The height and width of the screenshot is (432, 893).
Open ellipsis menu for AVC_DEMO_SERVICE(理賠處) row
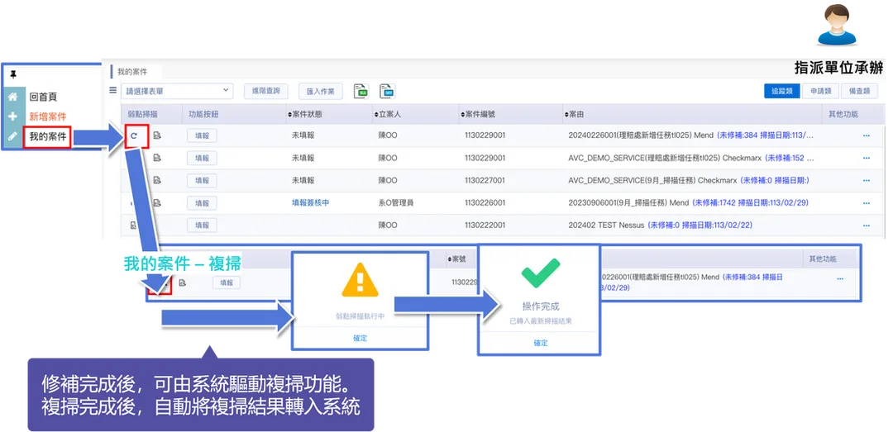click(x=867, y=158)
